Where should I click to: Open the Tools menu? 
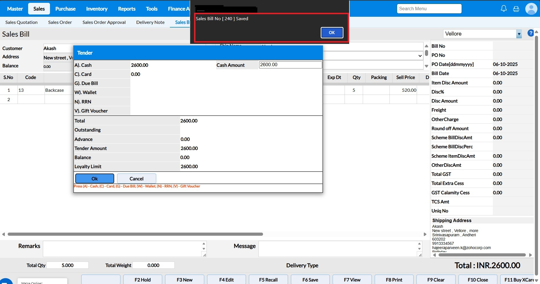152,9
